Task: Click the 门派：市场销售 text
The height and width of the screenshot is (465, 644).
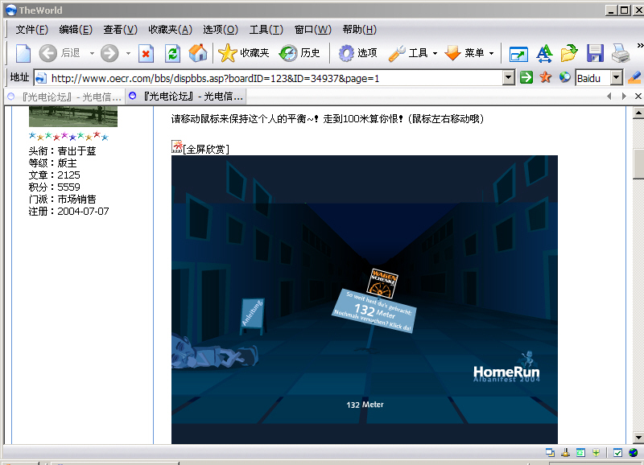Action: pos(63,199)
